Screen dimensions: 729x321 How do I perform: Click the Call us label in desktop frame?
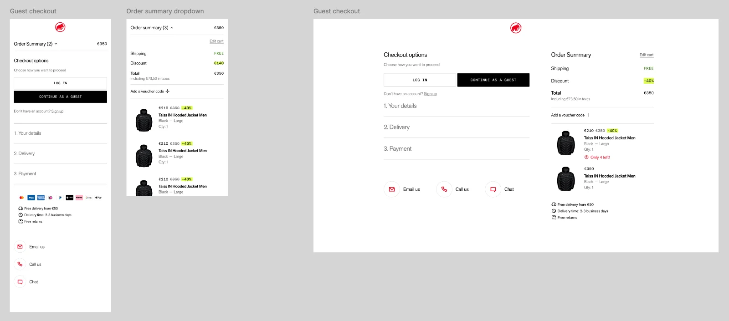[x=462, y=189]
